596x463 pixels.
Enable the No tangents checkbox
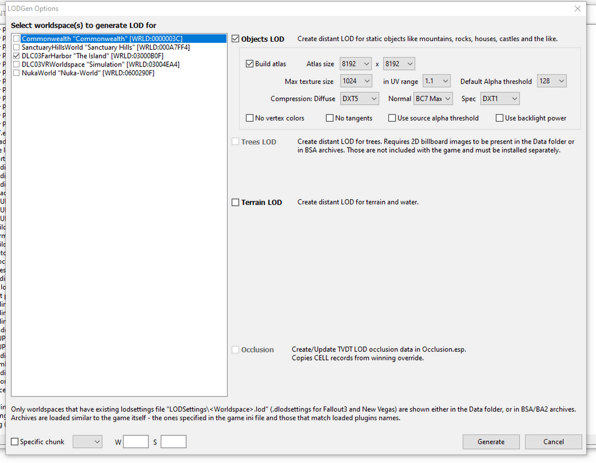click(x=330, y=118)
